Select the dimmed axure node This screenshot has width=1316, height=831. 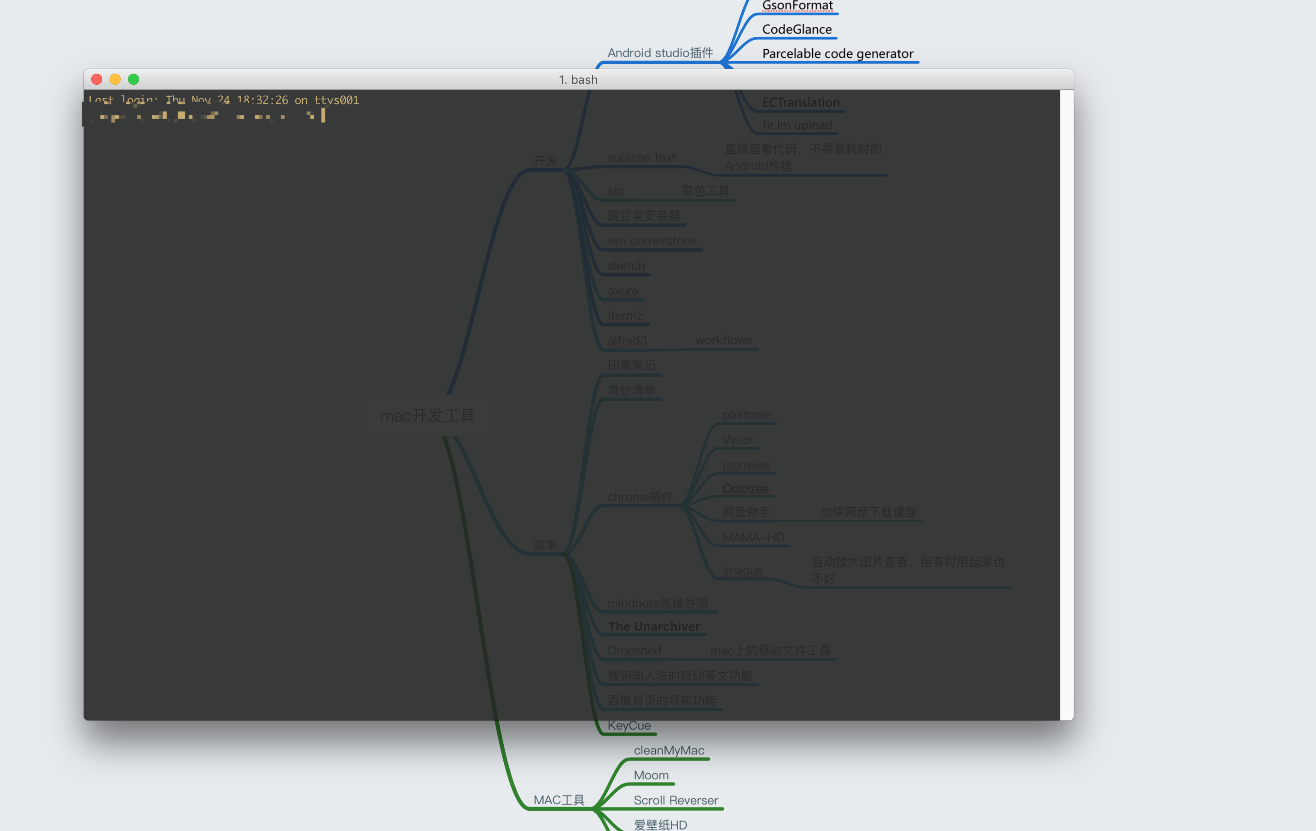pos(623,291)
